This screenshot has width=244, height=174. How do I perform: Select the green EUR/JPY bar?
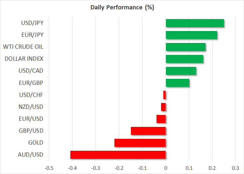[x=191, y=35]
